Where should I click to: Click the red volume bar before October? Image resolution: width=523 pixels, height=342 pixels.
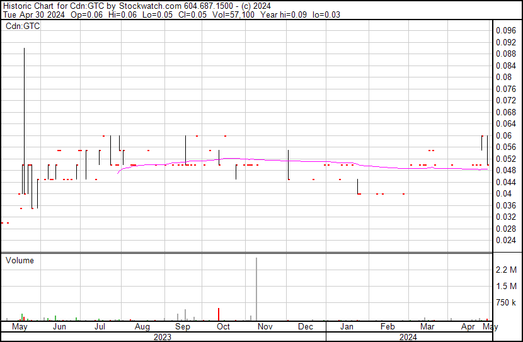tap(219, 314)
